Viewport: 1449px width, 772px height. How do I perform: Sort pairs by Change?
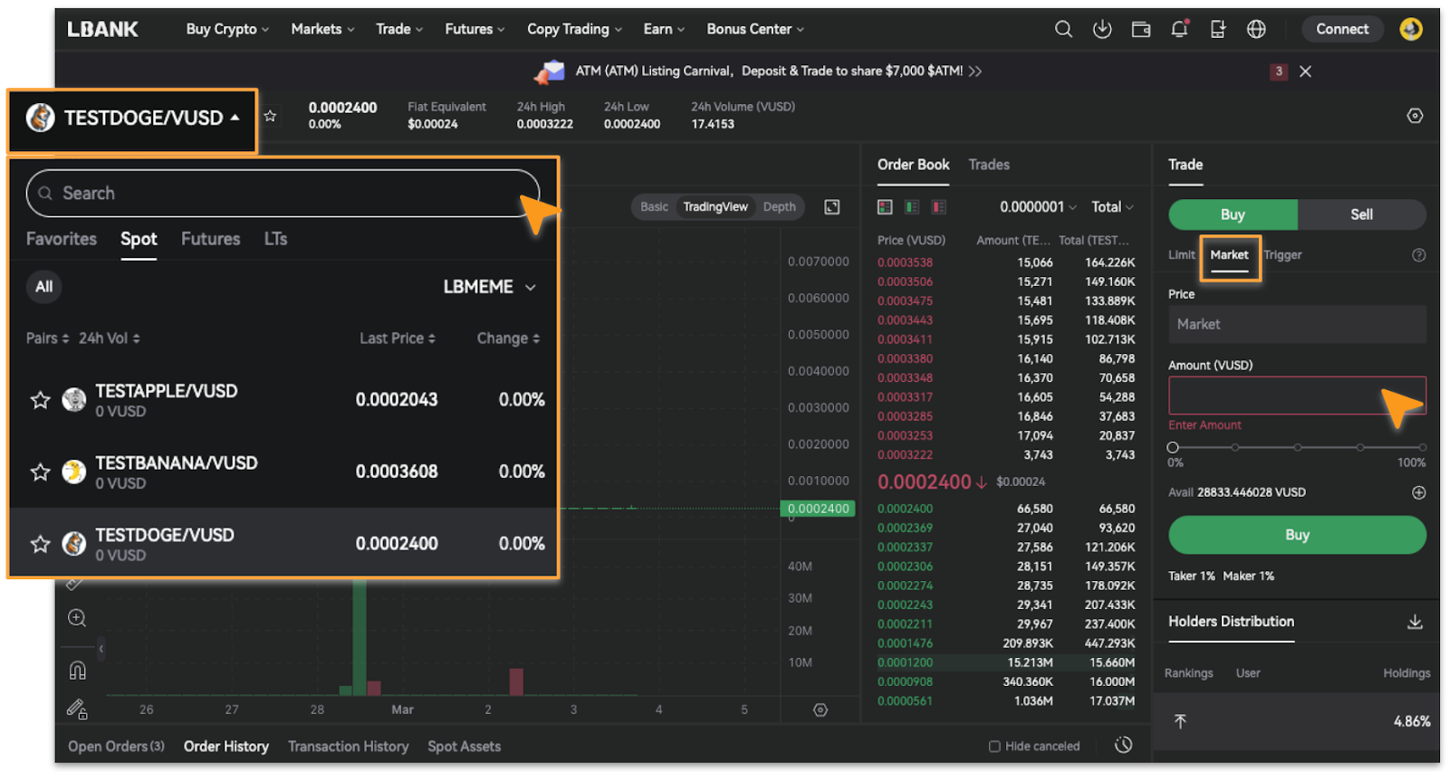(508, 338)
